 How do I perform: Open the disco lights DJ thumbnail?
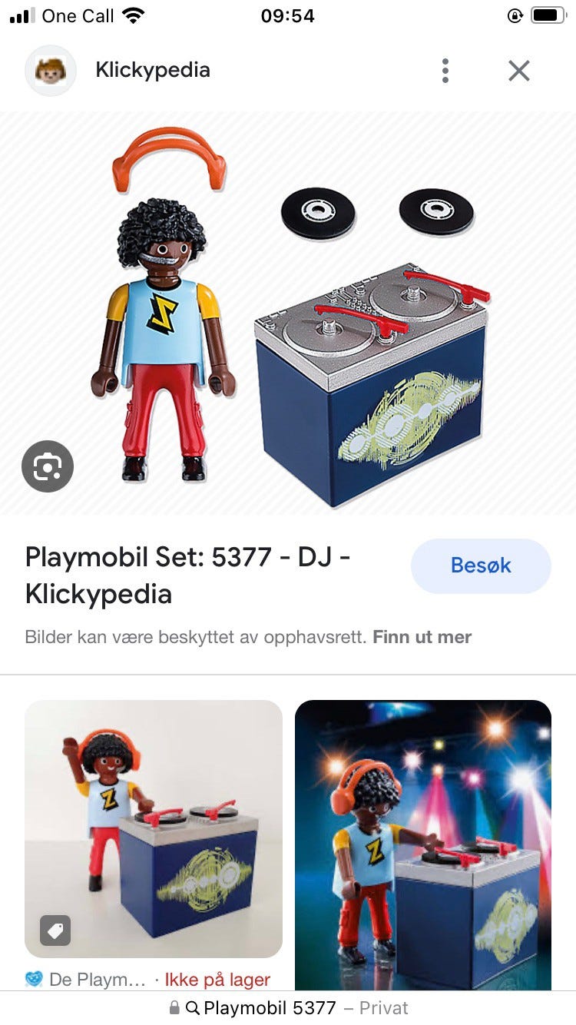click(x=423, y=844)
